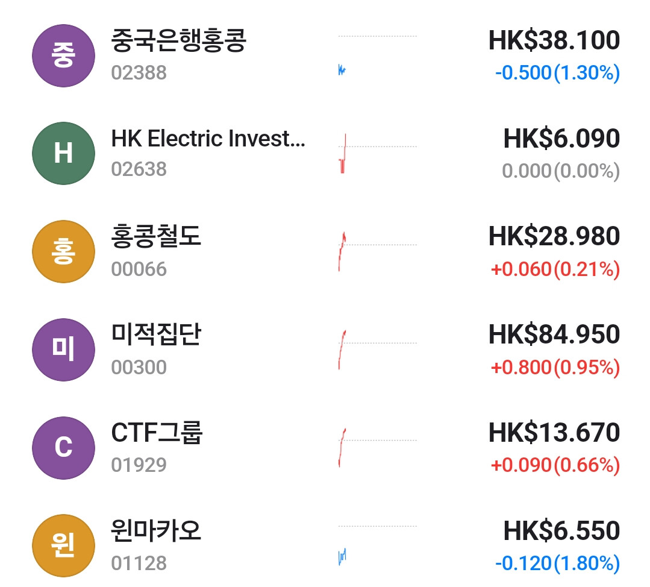Tap the orange 원 avatar icon
Image resolution: width=650 pixels, height=587 pixels.
(x=63, y=546)
